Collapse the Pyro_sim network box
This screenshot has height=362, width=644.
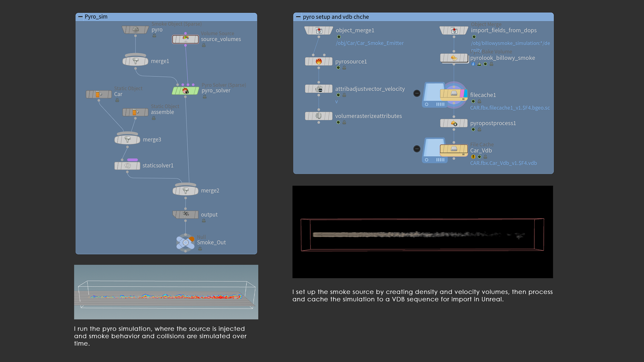click(80, 17)
